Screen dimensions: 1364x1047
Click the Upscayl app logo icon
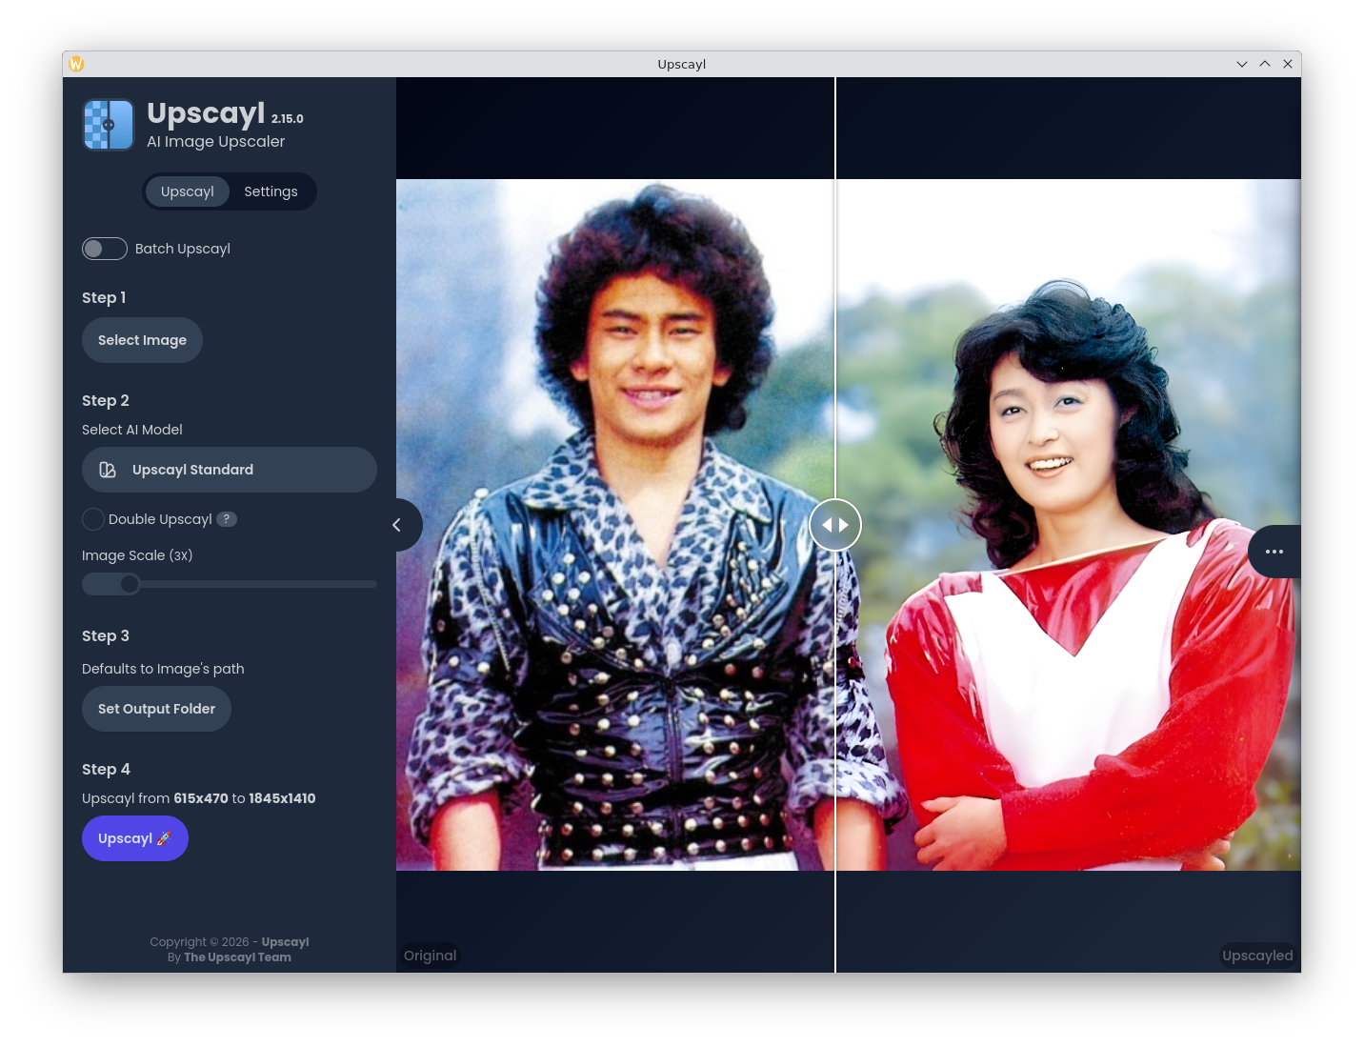108,125
